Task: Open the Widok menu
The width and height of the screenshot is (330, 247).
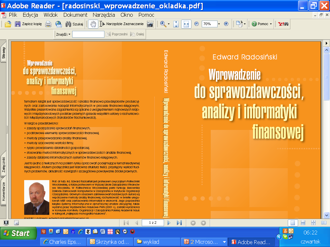Action: [51, 15]
